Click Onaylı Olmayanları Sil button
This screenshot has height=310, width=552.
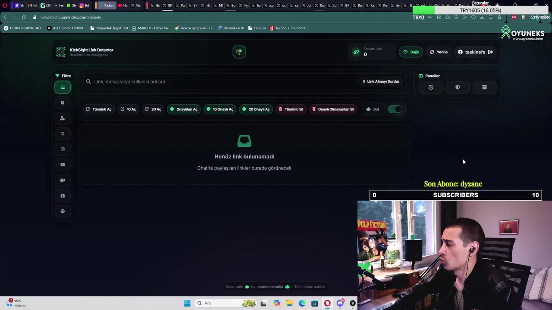pos(333,109)
